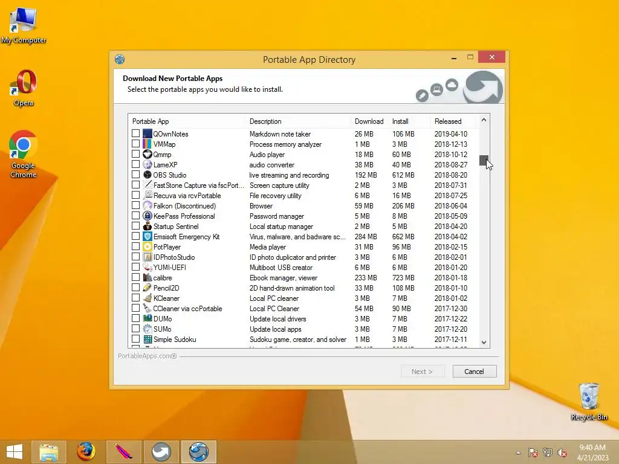619x464 pixels.
Task: Open File Explorer from the taskbar
Action: 49,452
